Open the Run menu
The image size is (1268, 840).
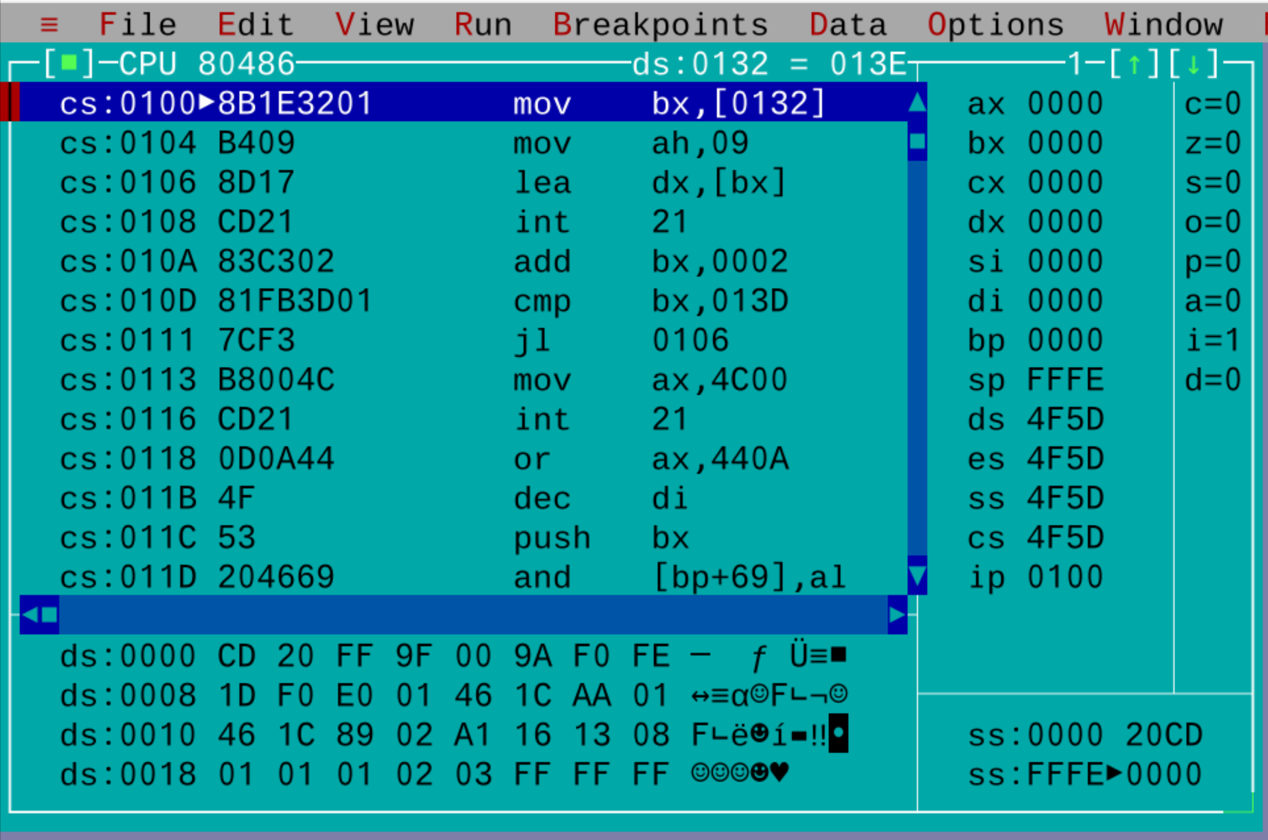click(x=483, y=25)
